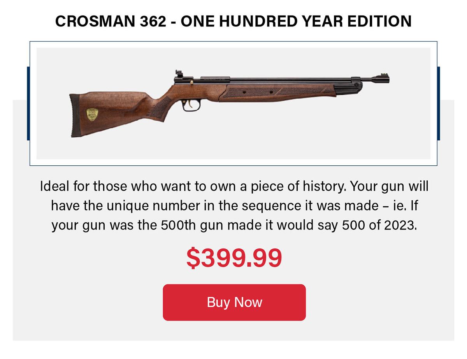Select the $399.99 price text
The width and height of the screenshot is (467, 359).
(x=233, y=257)
